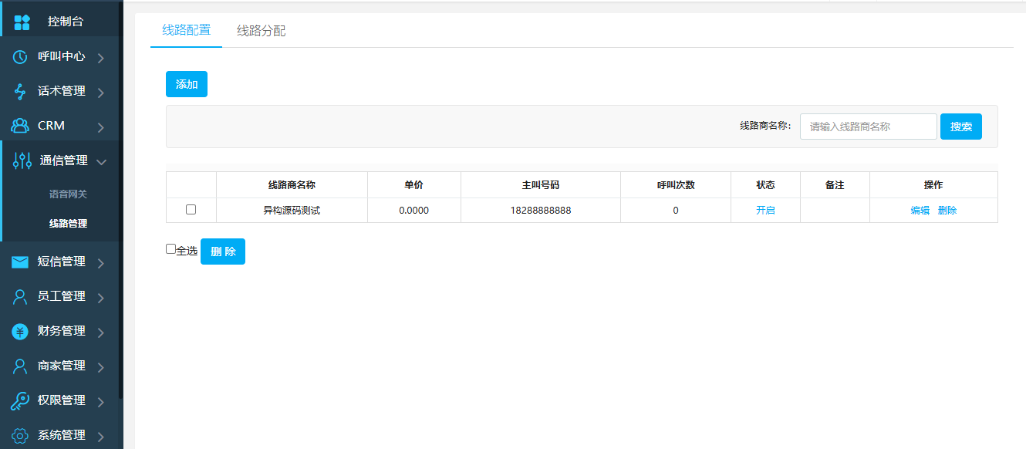Image resolution: width=1026 pixels, height=449 pixels.
Task: Click the 呼叫中心 clock icon
Action: [21, 57]
